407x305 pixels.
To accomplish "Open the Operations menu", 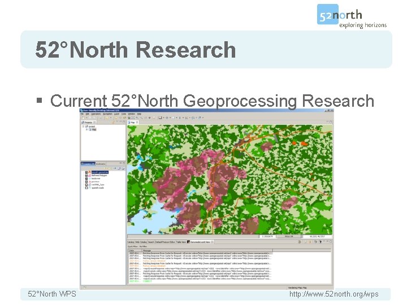I will (96, 114).
